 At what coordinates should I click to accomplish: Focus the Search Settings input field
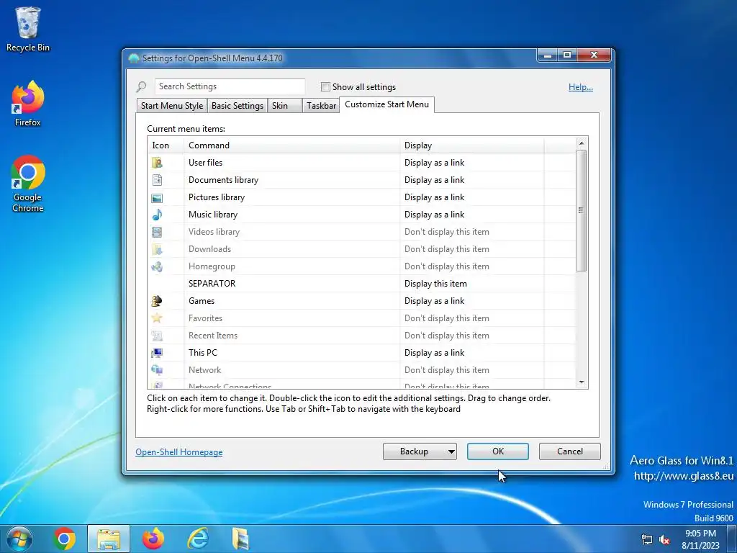230,86
